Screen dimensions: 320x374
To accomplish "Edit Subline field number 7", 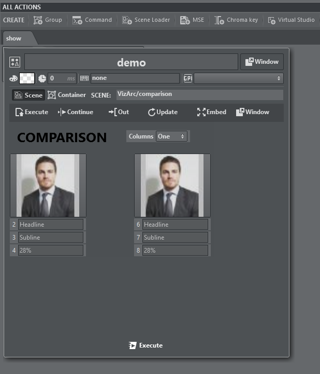I will pos(175,238).
